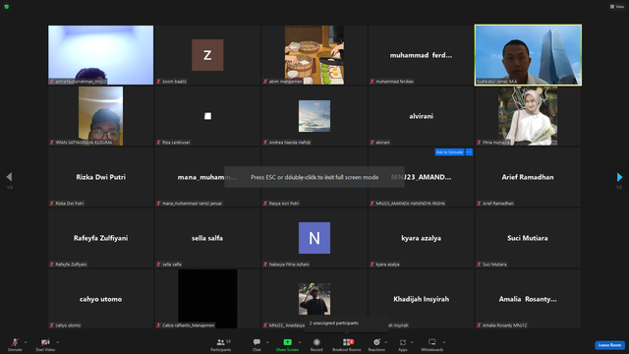Select the top-left participant video tile
This screenshot has width=629, height=354.
pyautogui.click(x=100, y=55)
